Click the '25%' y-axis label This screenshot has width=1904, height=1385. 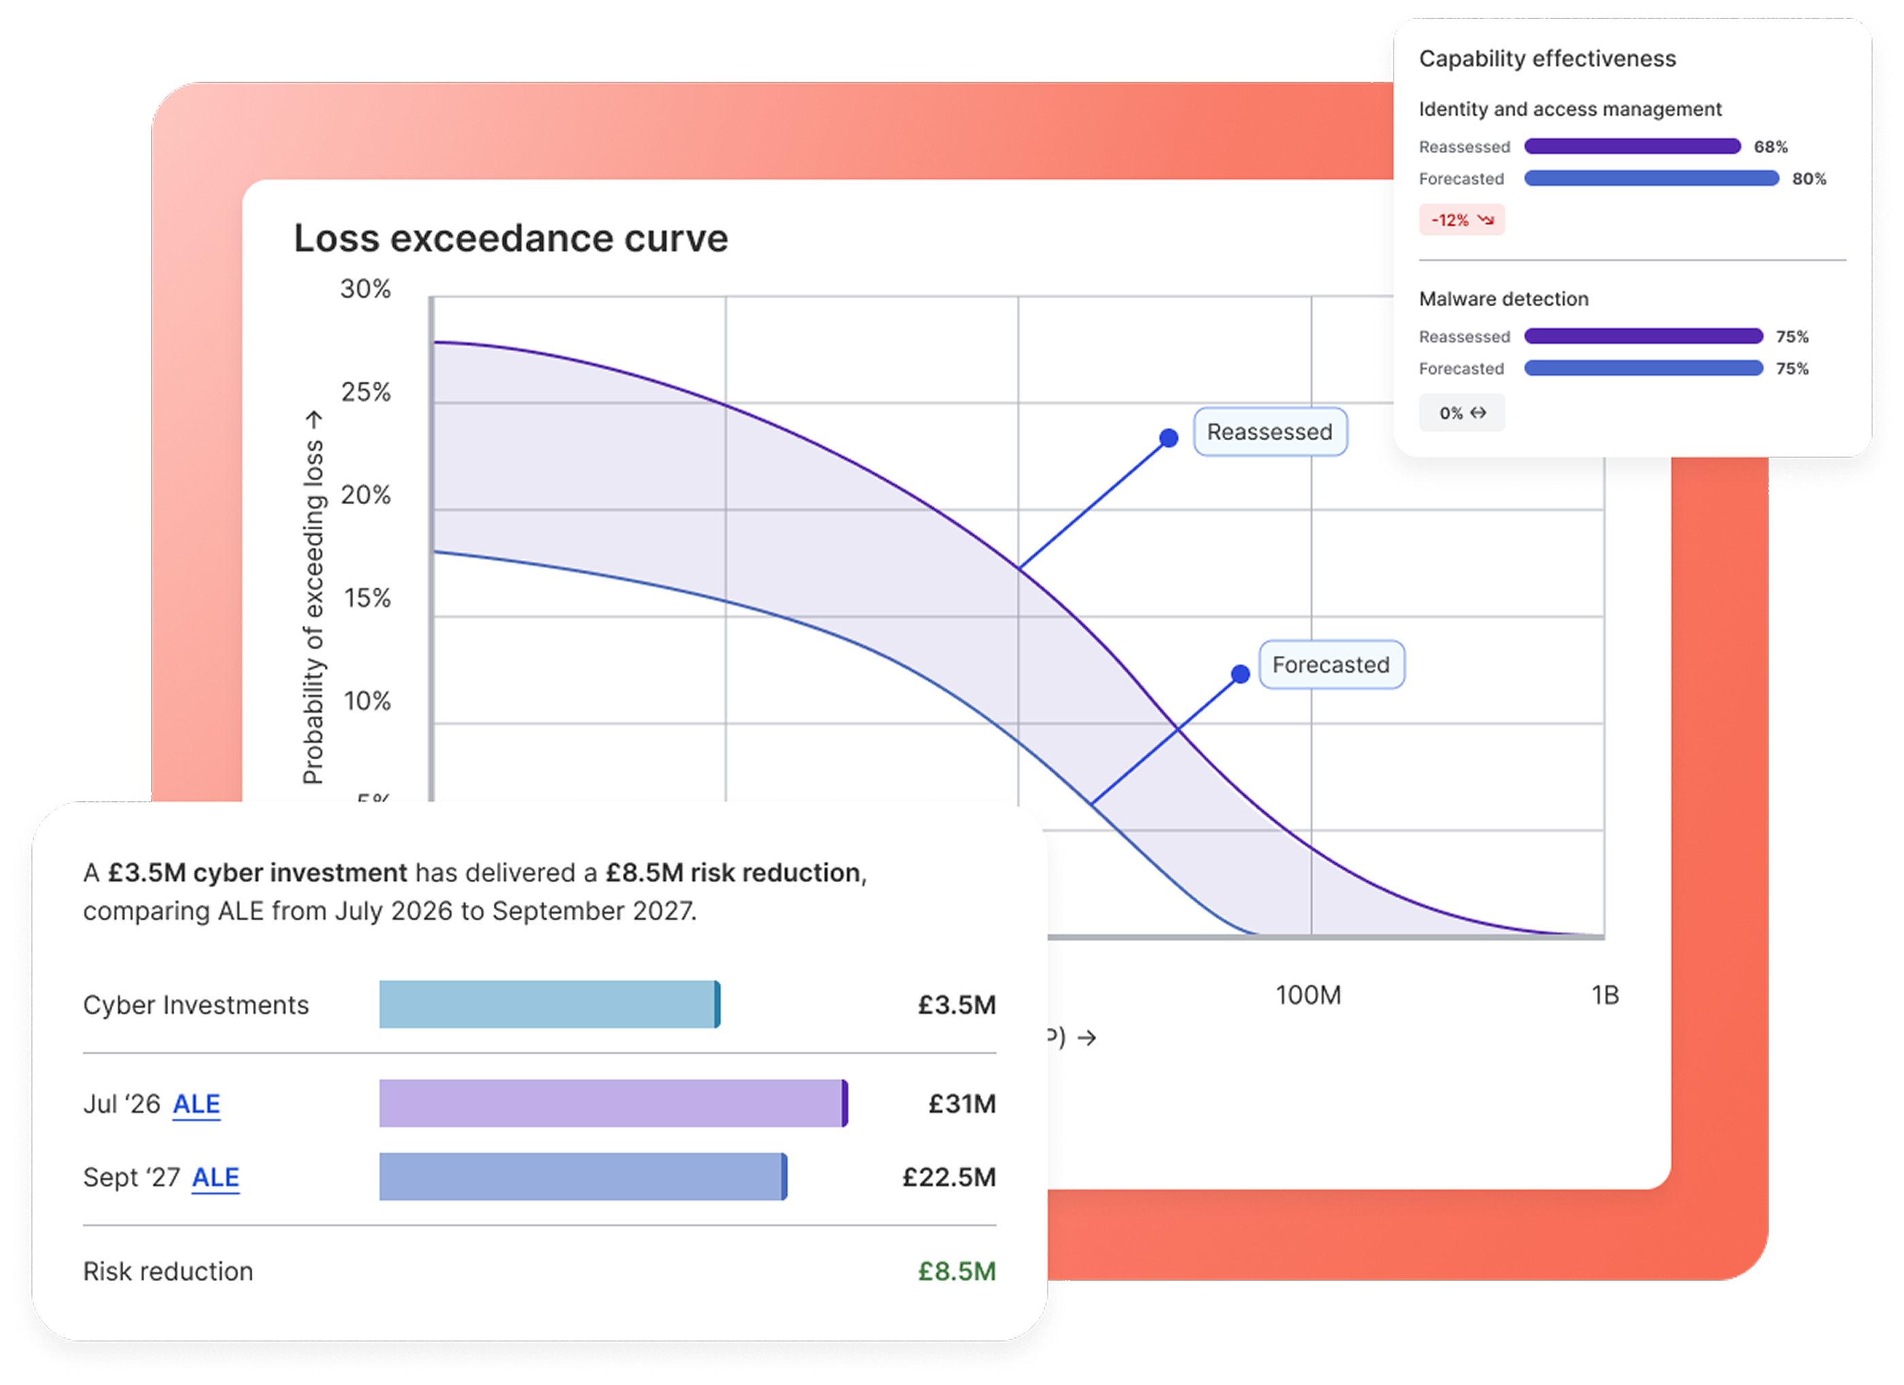(365, 393)
